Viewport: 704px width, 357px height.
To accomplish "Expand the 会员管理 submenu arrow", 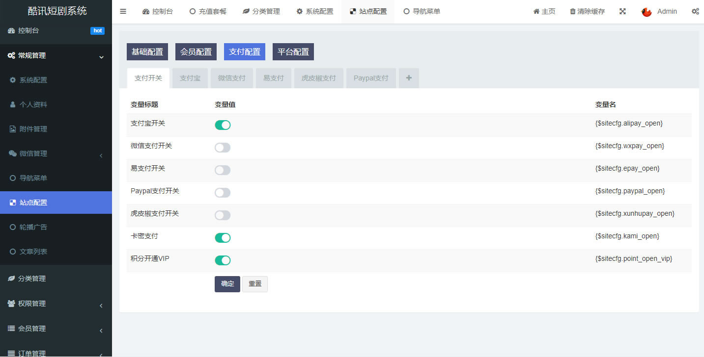I will click(x=101, y=331).
